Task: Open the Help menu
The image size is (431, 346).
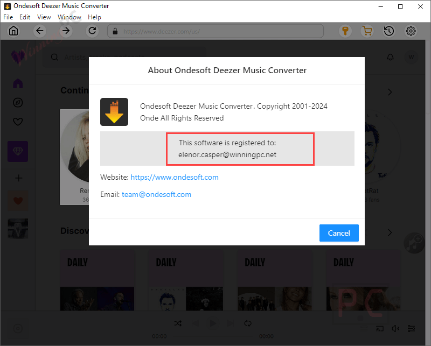Action: 95,17
